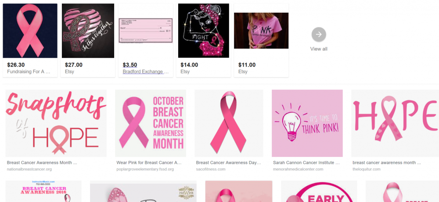Click the View all arrow icon

319,34
